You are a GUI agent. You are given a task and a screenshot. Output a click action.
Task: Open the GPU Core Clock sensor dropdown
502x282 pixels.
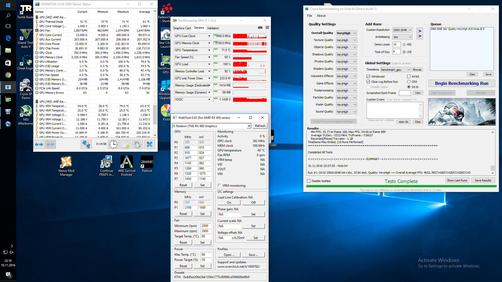pyautogui.click(x=209, y=36)
